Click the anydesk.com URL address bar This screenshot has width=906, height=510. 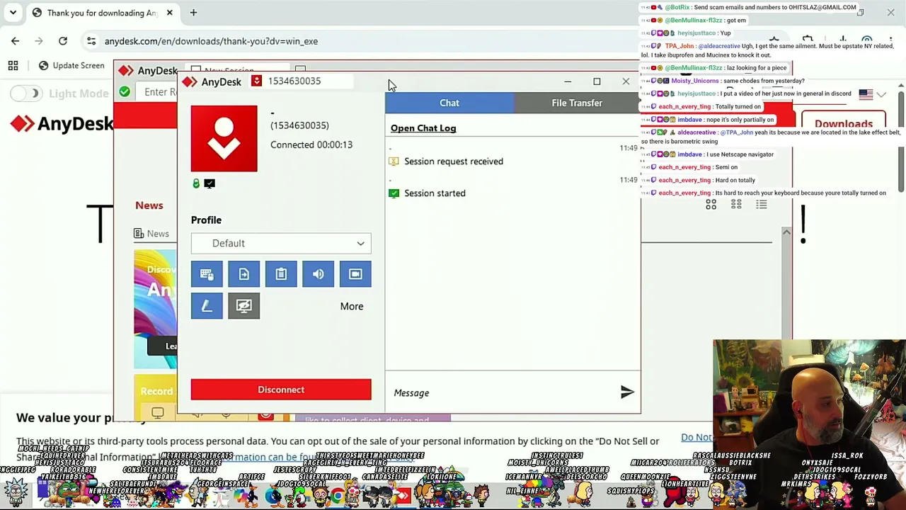pos(211,41)
